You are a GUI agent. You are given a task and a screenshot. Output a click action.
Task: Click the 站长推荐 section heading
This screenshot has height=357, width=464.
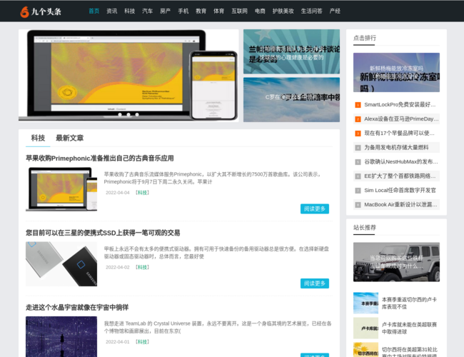click(x=365, y=228)
